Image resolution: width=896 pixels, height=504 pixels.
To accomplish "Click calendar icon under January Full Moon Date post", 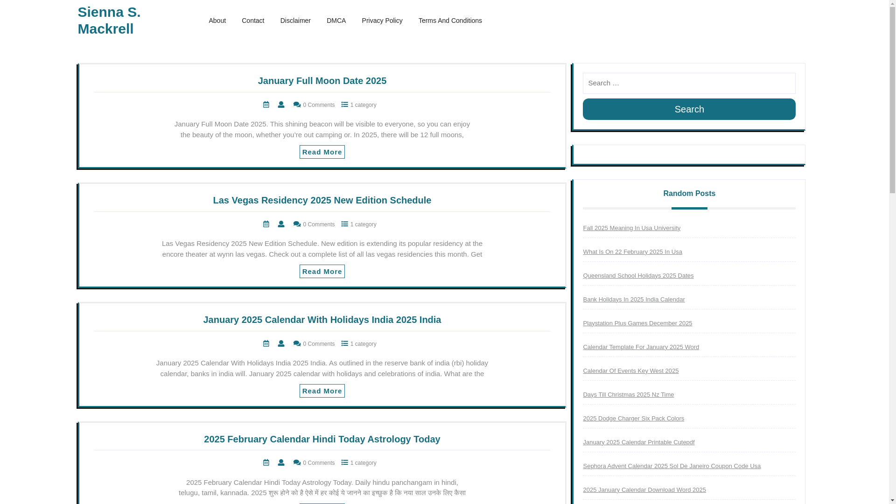I will [x=266, y=105].
